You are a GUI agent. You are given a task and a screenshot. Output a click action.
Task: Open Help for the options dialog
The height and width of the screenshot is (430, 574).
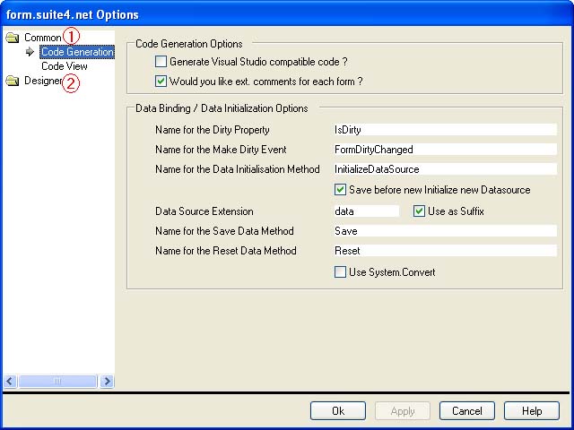(532, 411)
